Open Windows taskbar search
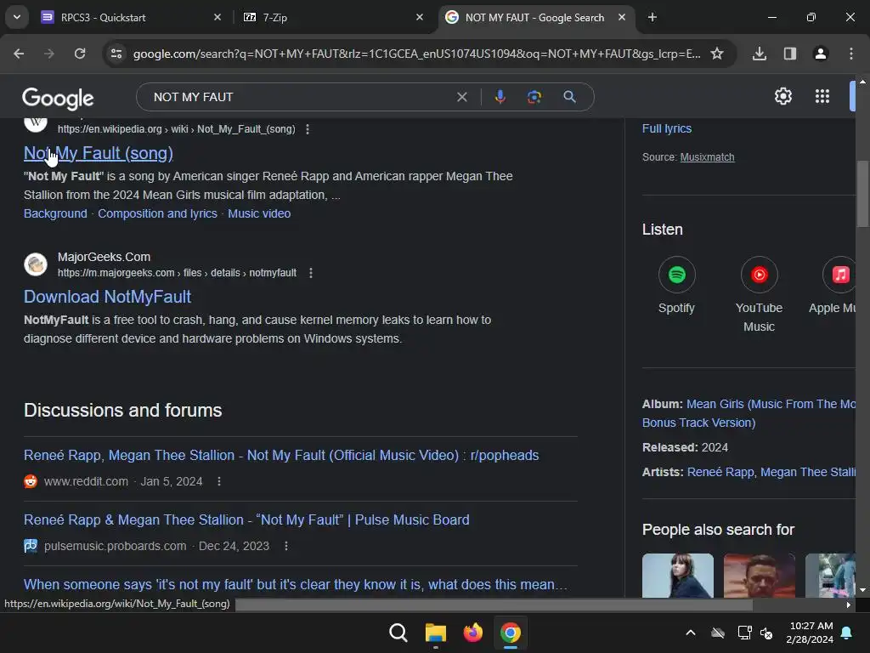The image size is (870, 653). [398, 633]
